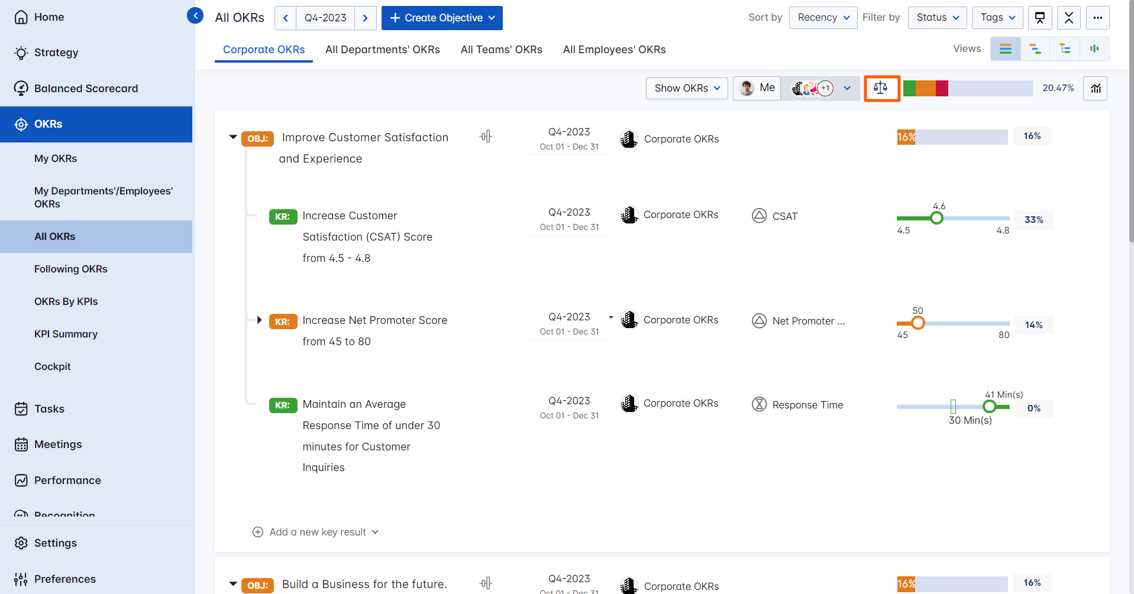
Task: Click Add a new key result
Action: pos(317,532)
